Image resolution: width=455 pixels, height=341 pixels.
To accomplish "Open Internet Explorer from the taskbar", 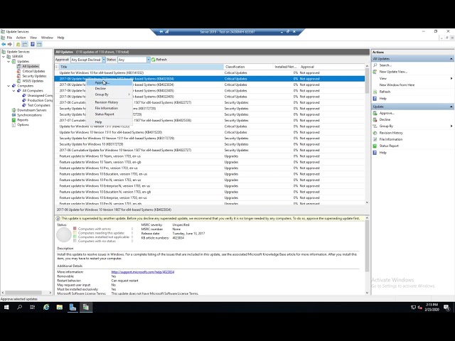I will (x=46, y=307).
